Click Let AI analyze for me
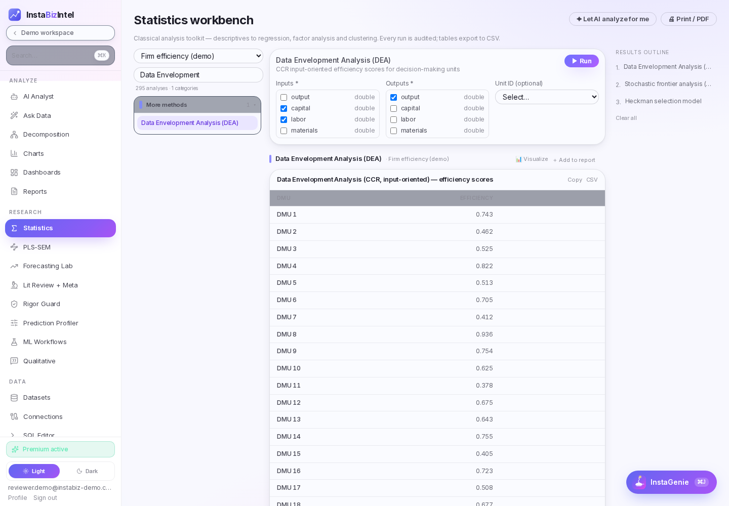The height and width of the screenshot is (506, 729). pos(613,19)
